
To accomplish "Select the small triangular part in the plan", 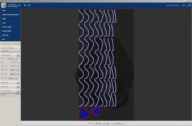I will (x=96, y=111).
